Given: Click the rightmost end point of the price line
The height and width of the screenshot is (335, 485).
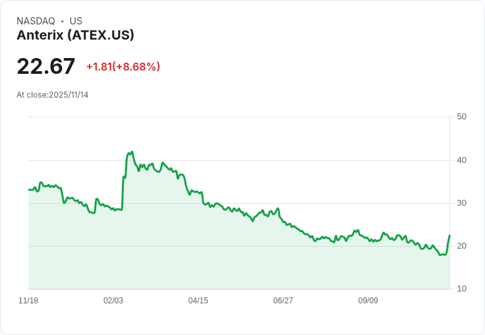Looking at the screenshot, I should (x=449, y=235).
